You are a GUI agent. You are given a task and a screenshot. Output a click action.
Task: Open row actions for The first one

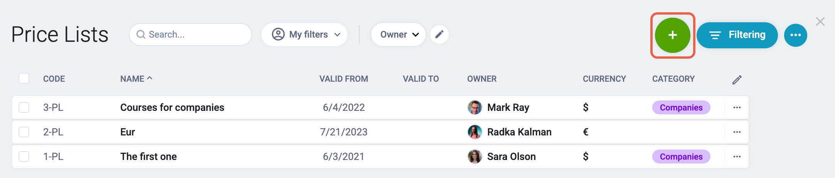tap(737, 157)
